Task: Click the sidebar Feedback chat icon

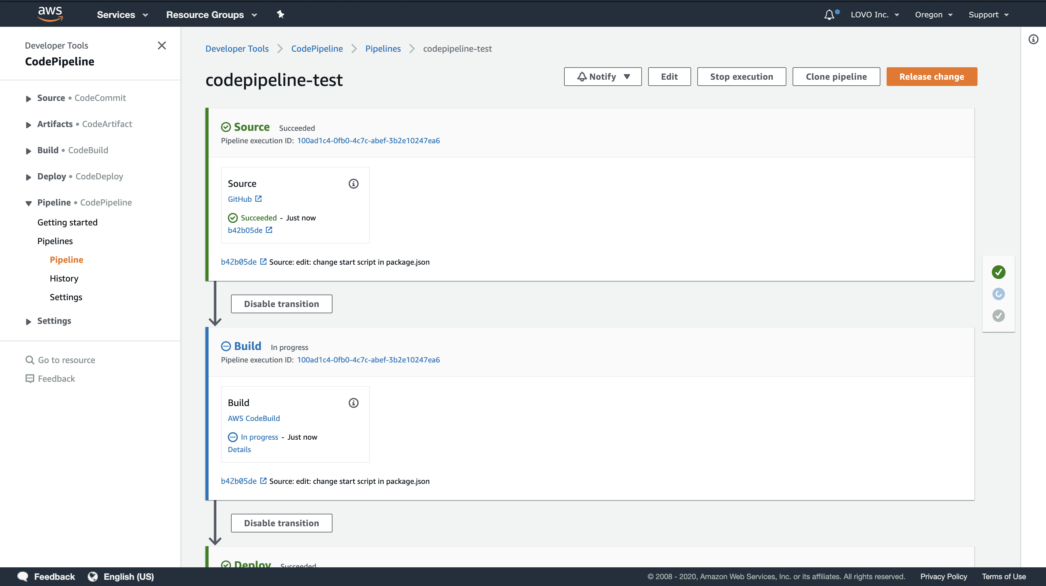Action: [30, 379]
